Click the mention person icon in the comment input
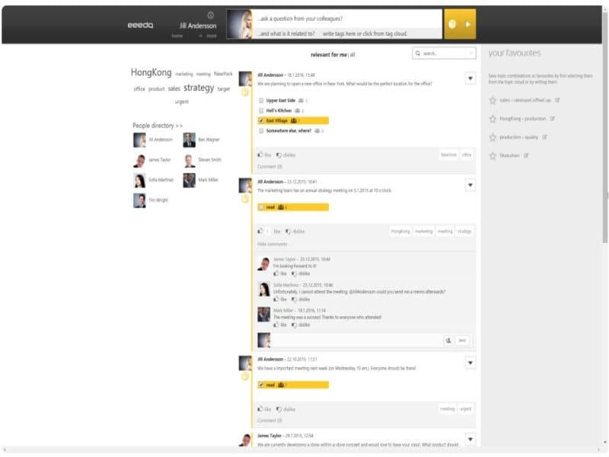 tap(448, 340)
